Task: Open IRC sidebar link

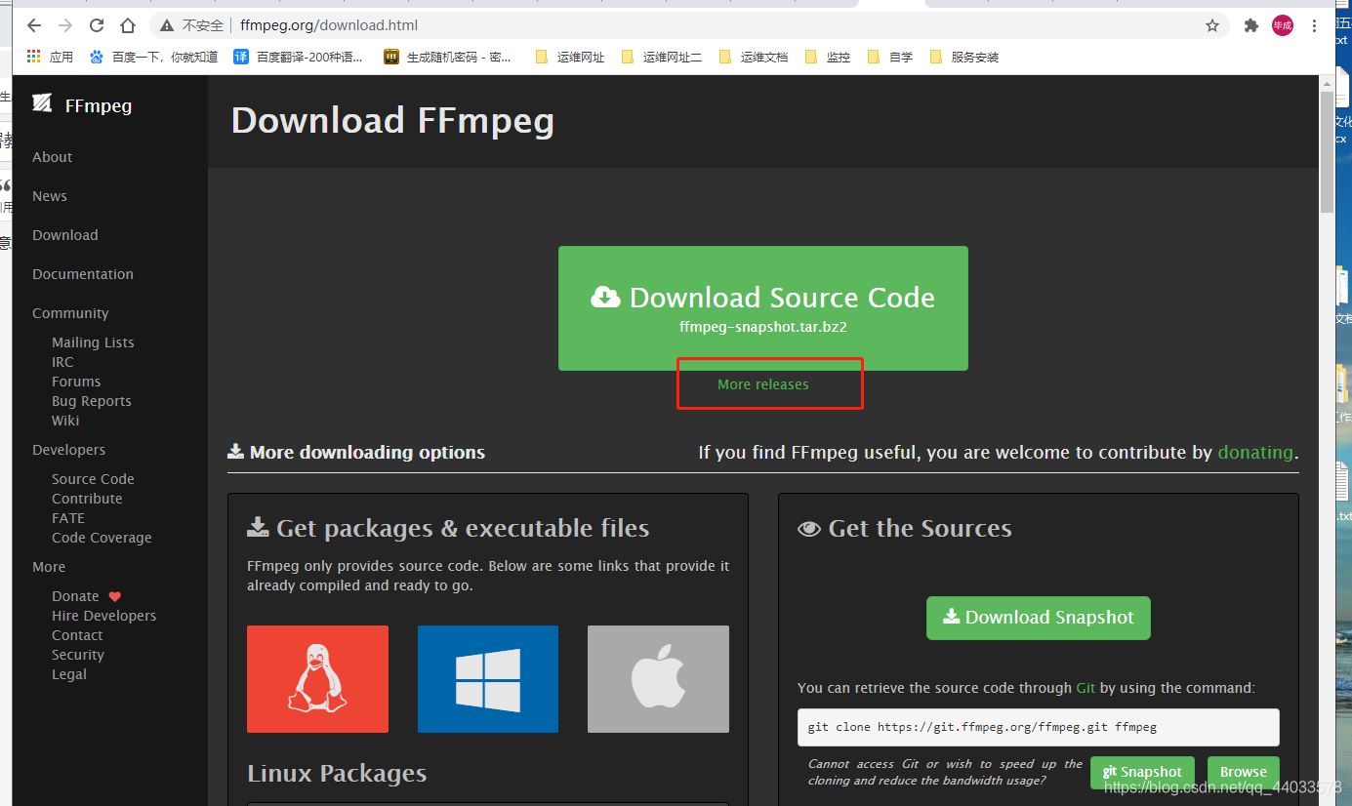Action: 62,362
